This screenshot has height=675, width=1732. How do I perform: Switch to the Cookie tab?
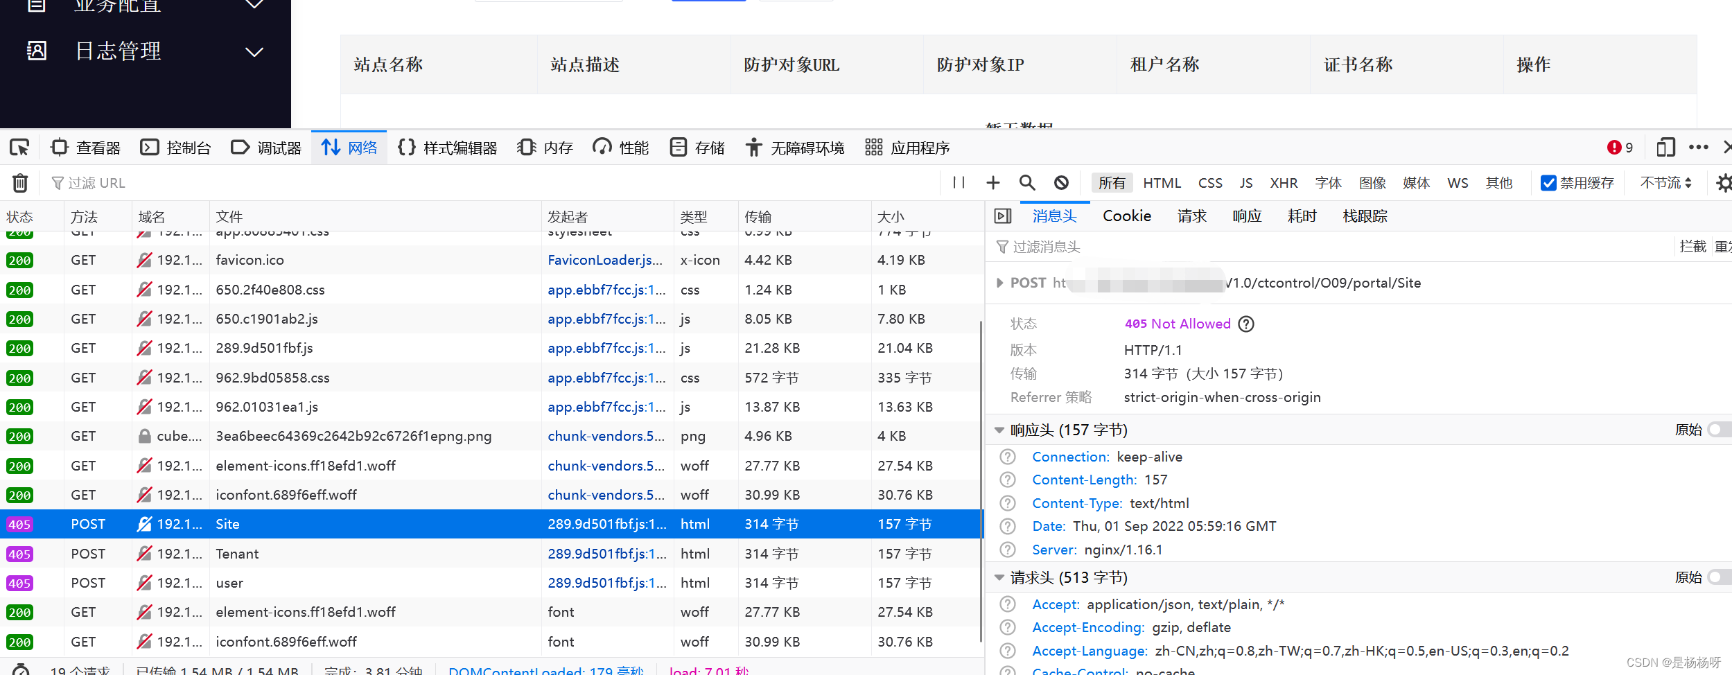(1127, 216)
